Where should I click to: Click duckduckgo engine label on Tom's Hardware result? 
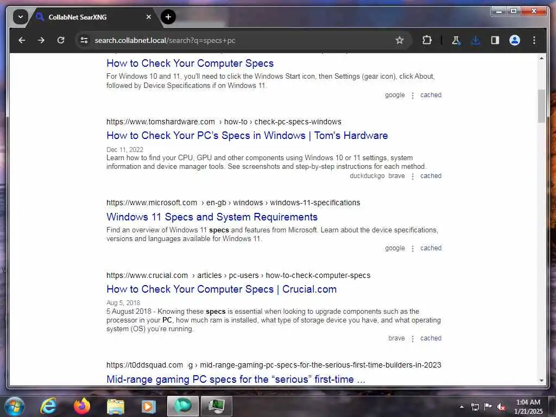pos(367,176)
